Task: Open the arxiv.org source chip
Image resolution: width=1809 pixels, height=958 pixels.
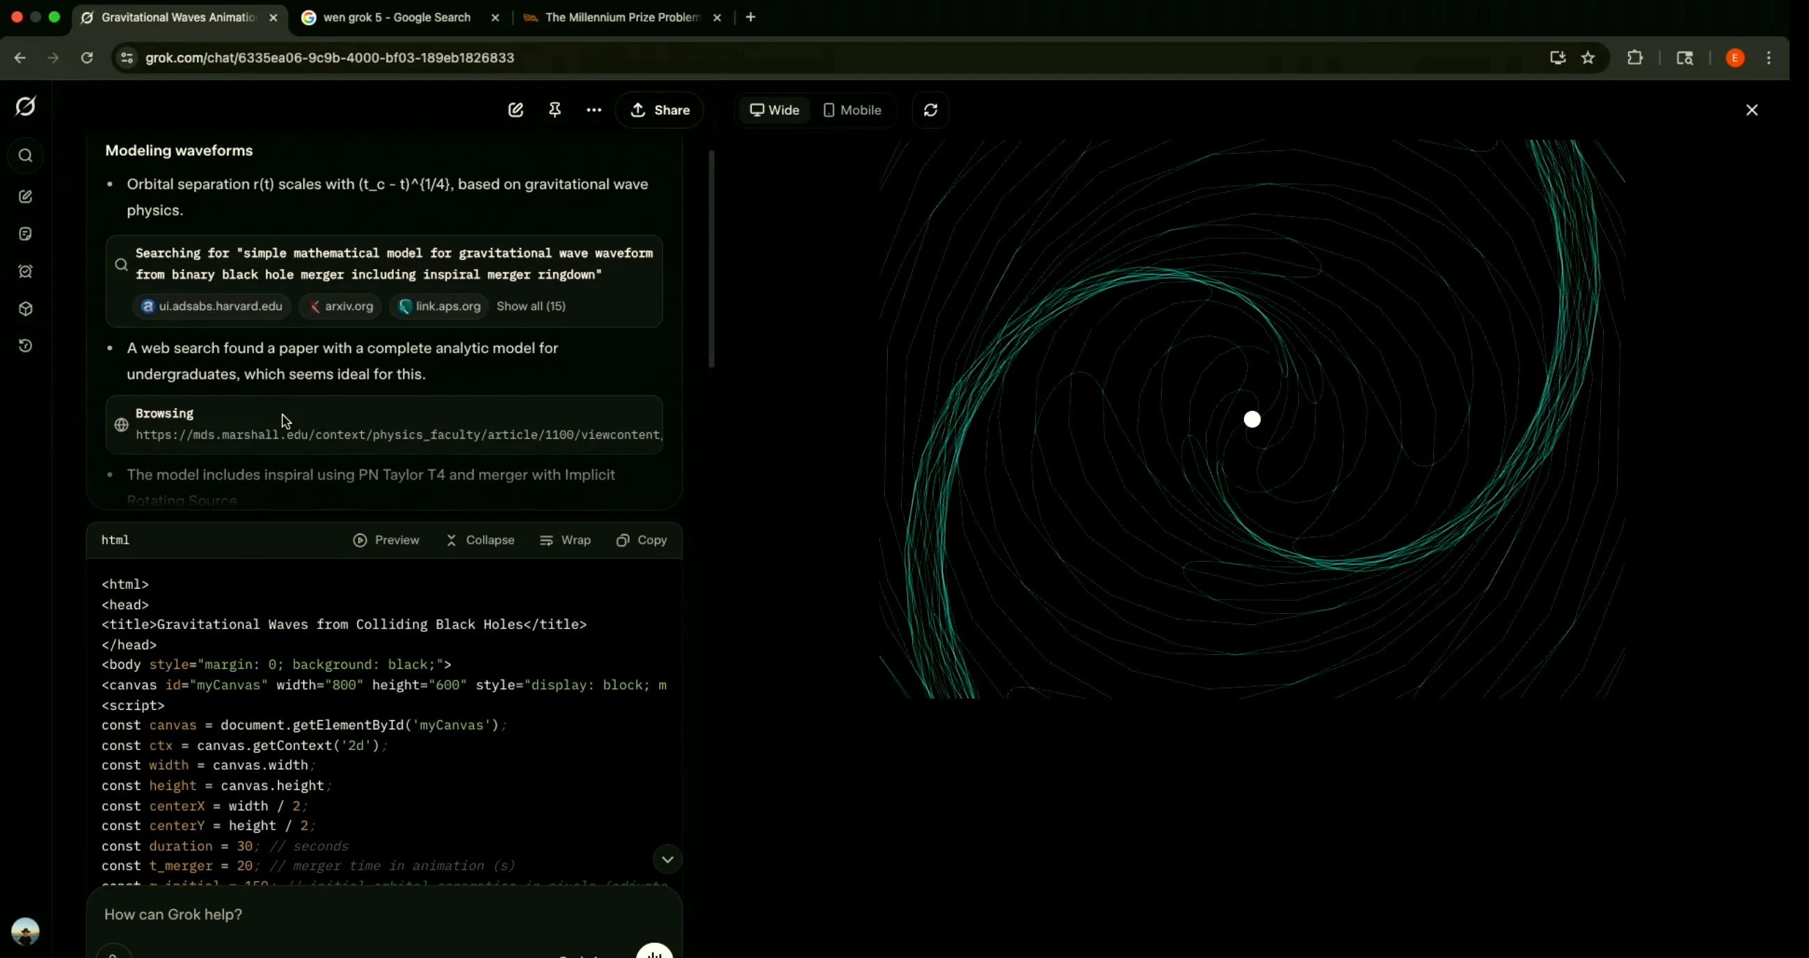Action: point(341,307)
